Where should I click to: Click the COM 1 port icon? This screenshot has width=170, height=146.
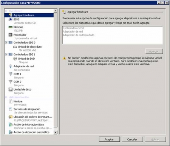(11, 74)
